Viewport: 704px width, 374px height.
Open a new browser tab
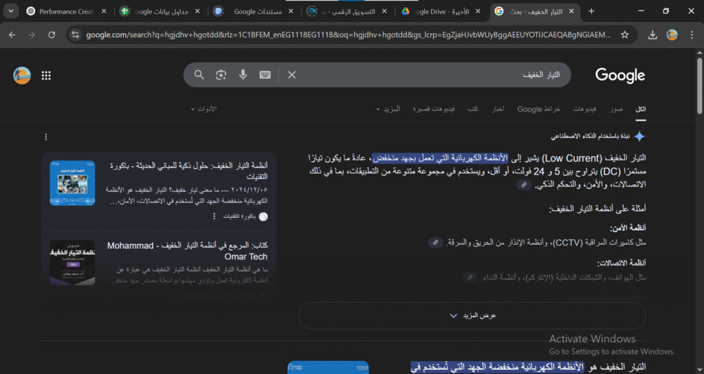click(x=591, y=11)
